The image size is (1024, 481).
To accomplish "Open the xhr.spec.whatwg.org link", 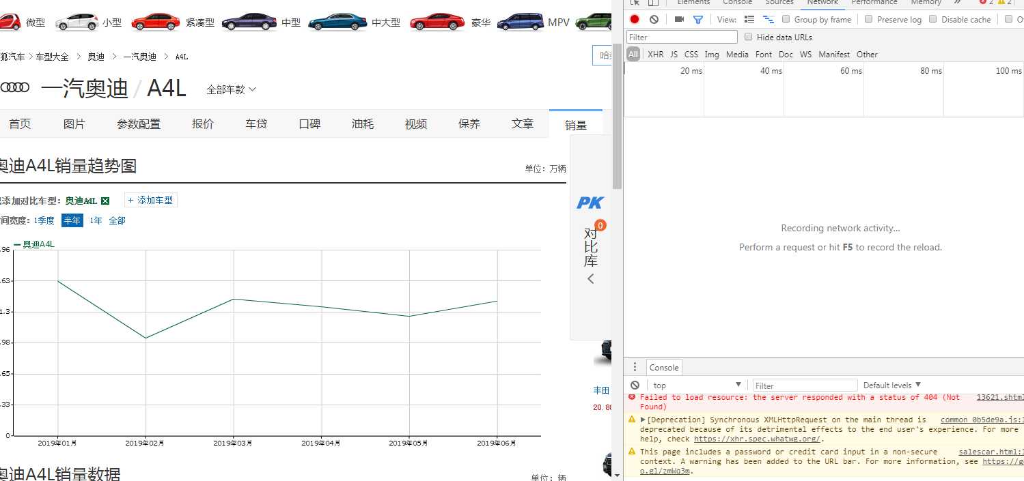I will click(756, 439).
